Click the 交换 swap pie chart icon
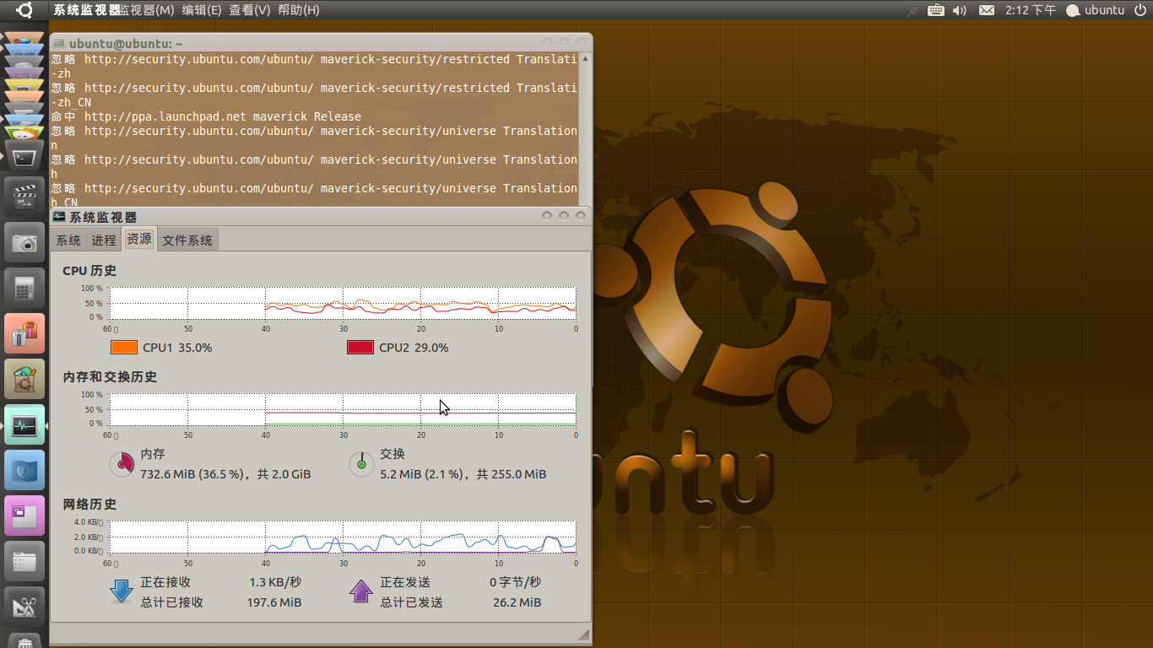This screenshot has width=1153, height=648. (362, 463)
